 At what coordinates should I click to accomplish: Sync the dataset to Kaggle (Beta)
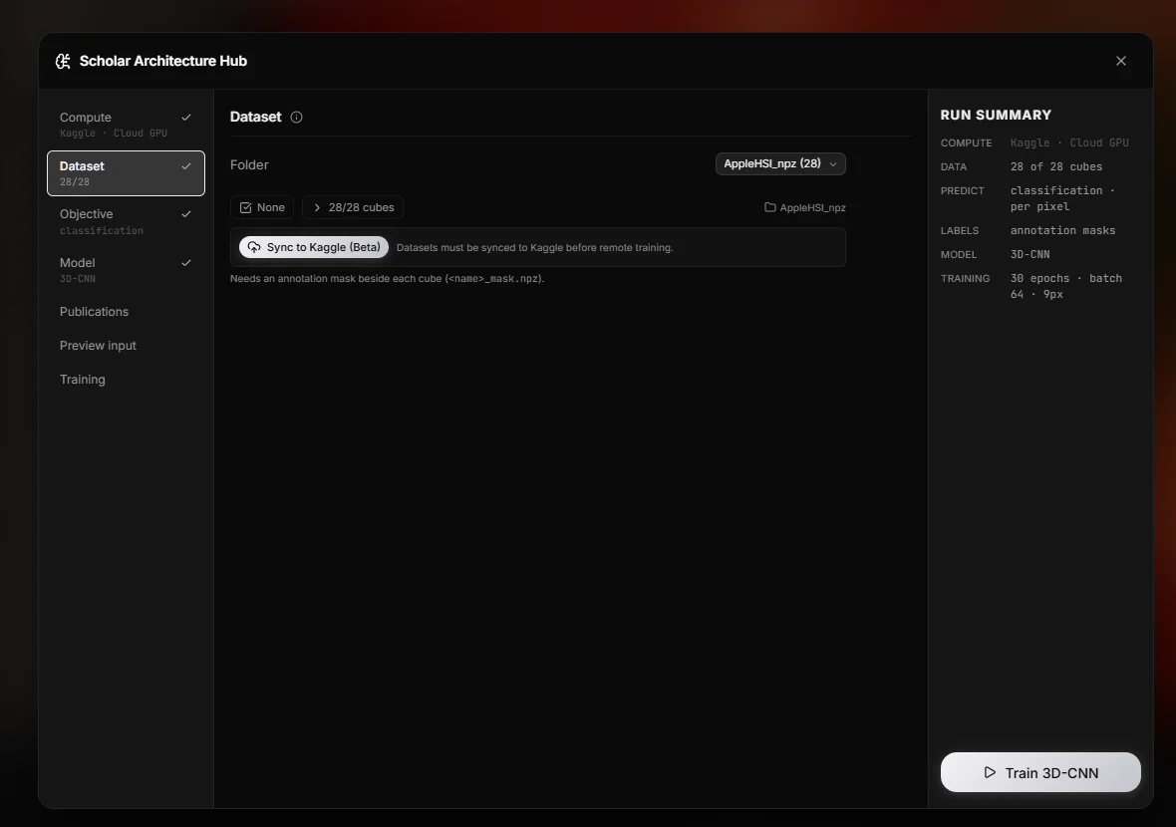[314, 247]
